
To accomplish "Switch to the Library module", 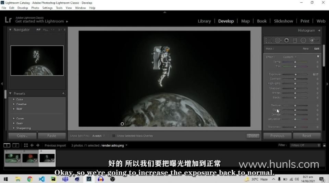I will 204,21.
